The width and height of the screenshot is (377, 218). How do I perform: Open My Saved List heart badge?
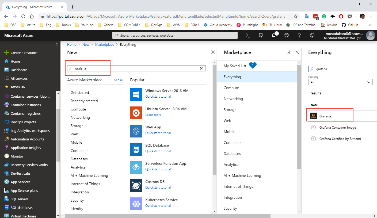(253, 65)
